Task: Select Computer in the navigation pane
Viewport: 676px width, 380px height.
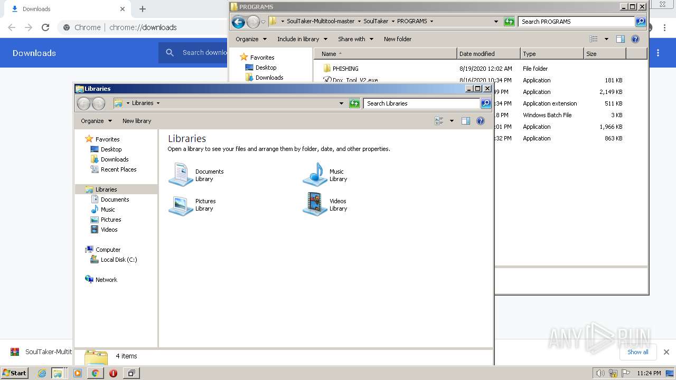Action: coord(108,250)
